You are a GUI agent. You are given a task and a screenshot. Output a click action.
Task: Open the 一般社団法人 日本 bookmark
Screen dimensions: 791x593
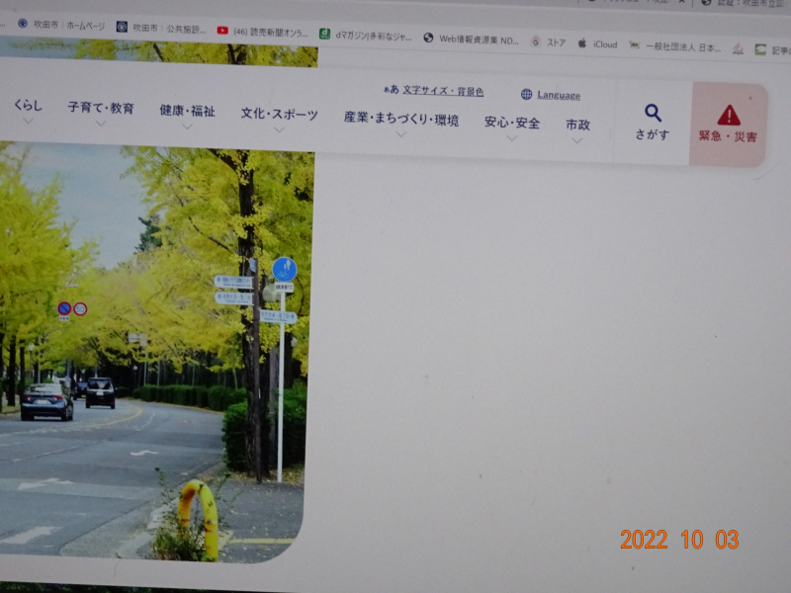tap(674, 46)
